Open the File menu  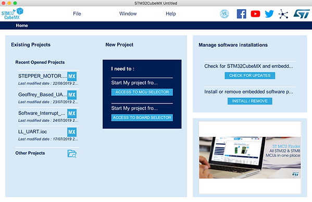77,14
